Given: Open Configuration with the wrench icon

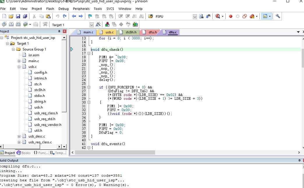Looking at the screenshot, I should pyautogui.click(x=278, y=17).
